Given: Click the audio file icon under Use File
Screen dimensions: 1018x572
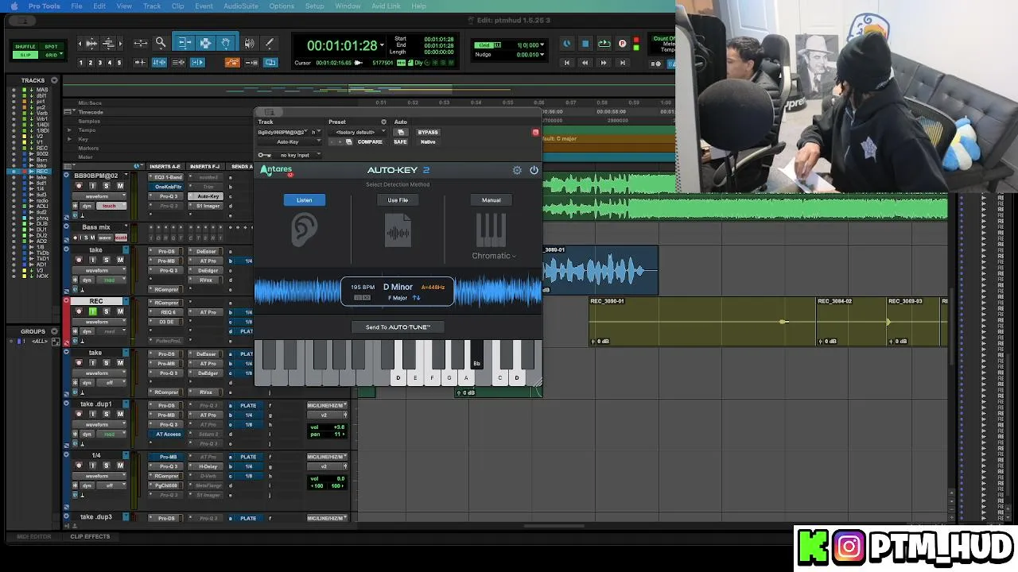Looking at the screenshot, I should [398, 230].
